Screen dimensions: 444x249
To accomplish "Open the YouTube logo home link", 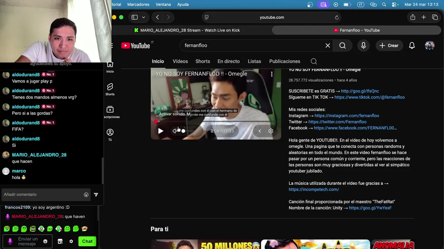I will coord(136,46).
